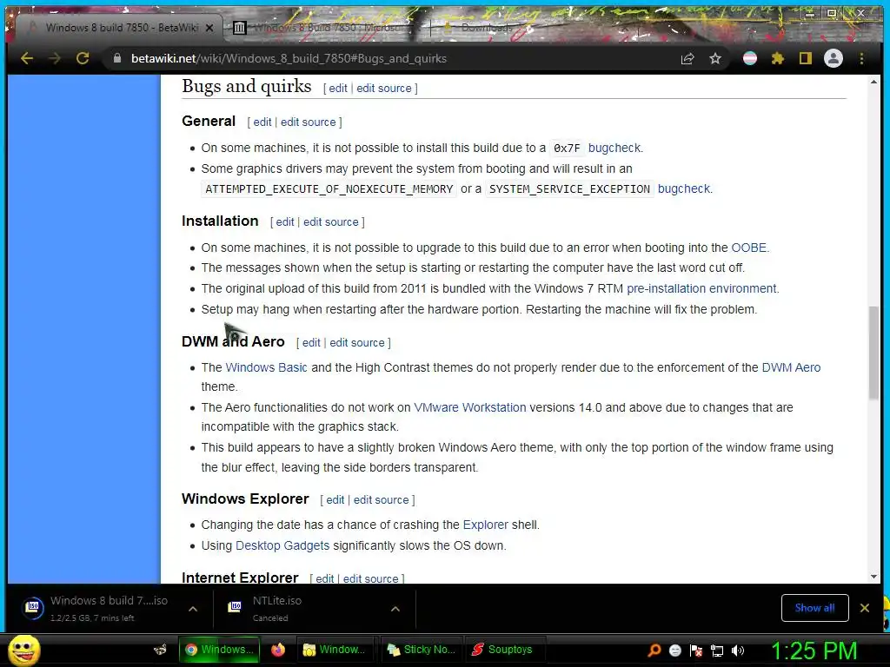Edit source of Bugs and quirks section
The width and height of the screenshot is (890, 667).
click(x=383, y=89)
